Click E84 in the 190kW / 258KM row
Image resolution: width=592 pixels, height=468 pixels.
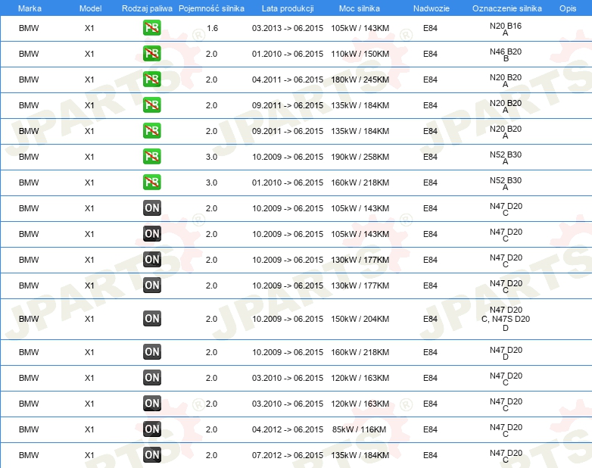tap(430, 157)
